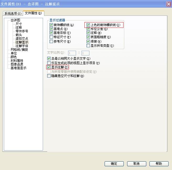
Task: Open 颜色 settings
Action: [14, 57]
